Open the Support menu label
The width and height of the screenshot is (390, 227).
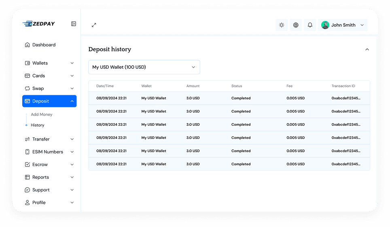click(41, 190)
